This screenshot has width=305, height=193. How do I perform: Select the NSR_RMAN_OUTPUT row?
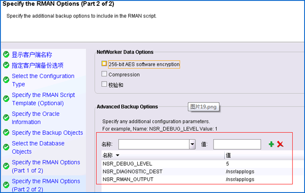click(x=203, y=179)
